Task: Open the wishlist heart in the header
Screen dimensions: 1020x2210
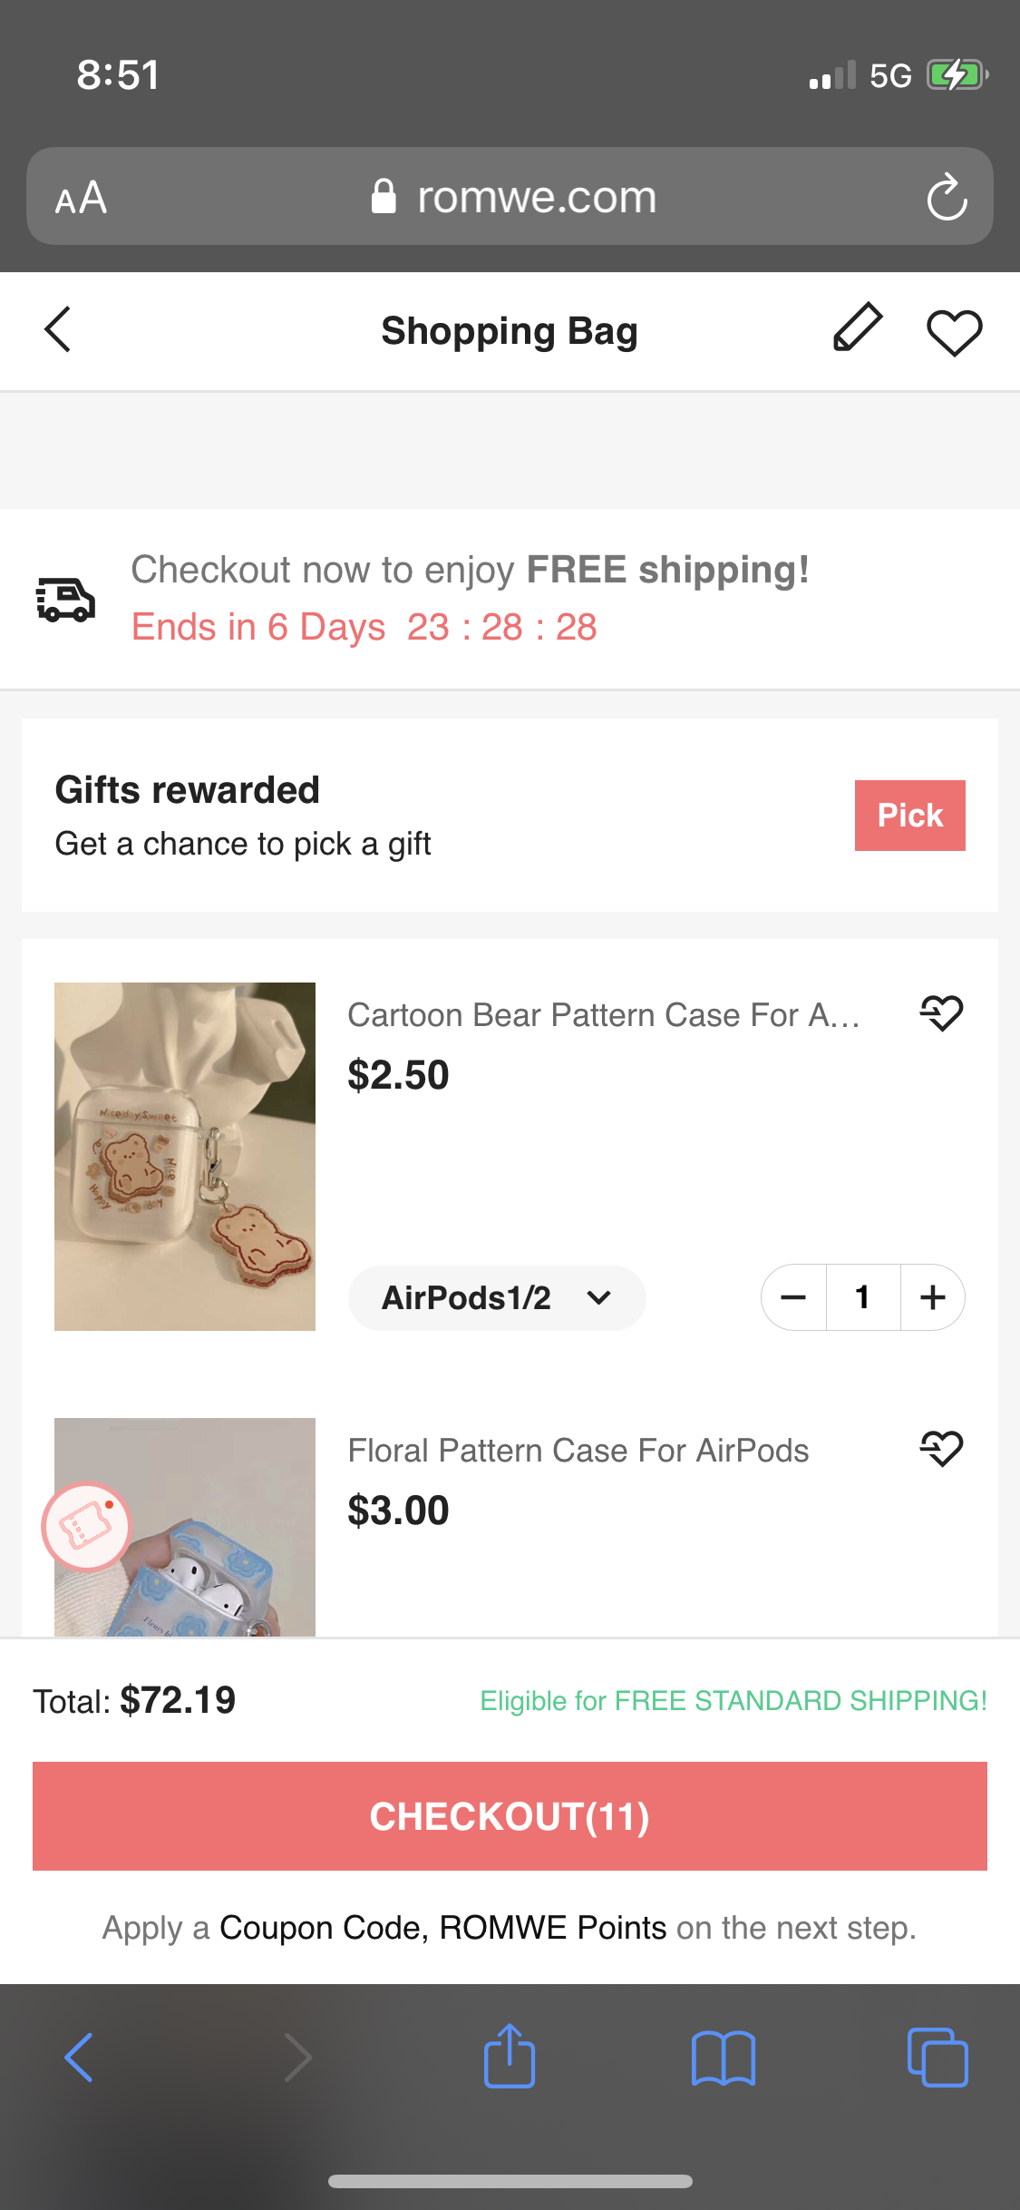Action: 953,331
